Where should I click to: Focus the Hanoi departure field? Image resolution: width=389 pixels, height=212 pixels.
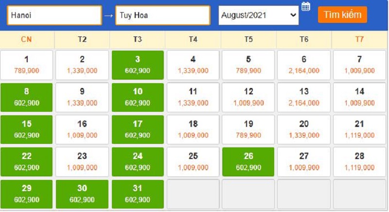point(54,16)
